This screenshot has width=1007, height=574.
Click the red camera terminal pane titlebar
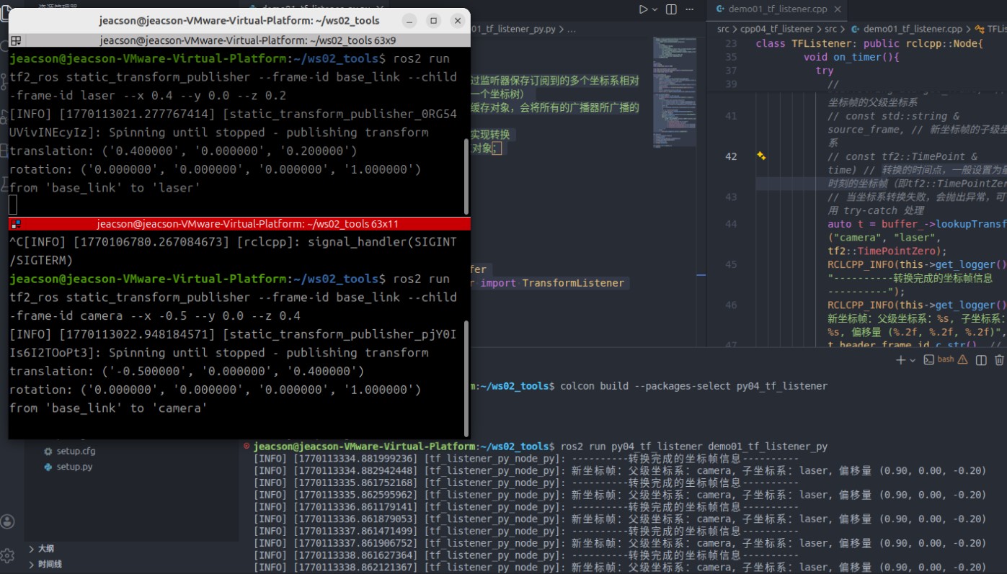click(239, 224)
